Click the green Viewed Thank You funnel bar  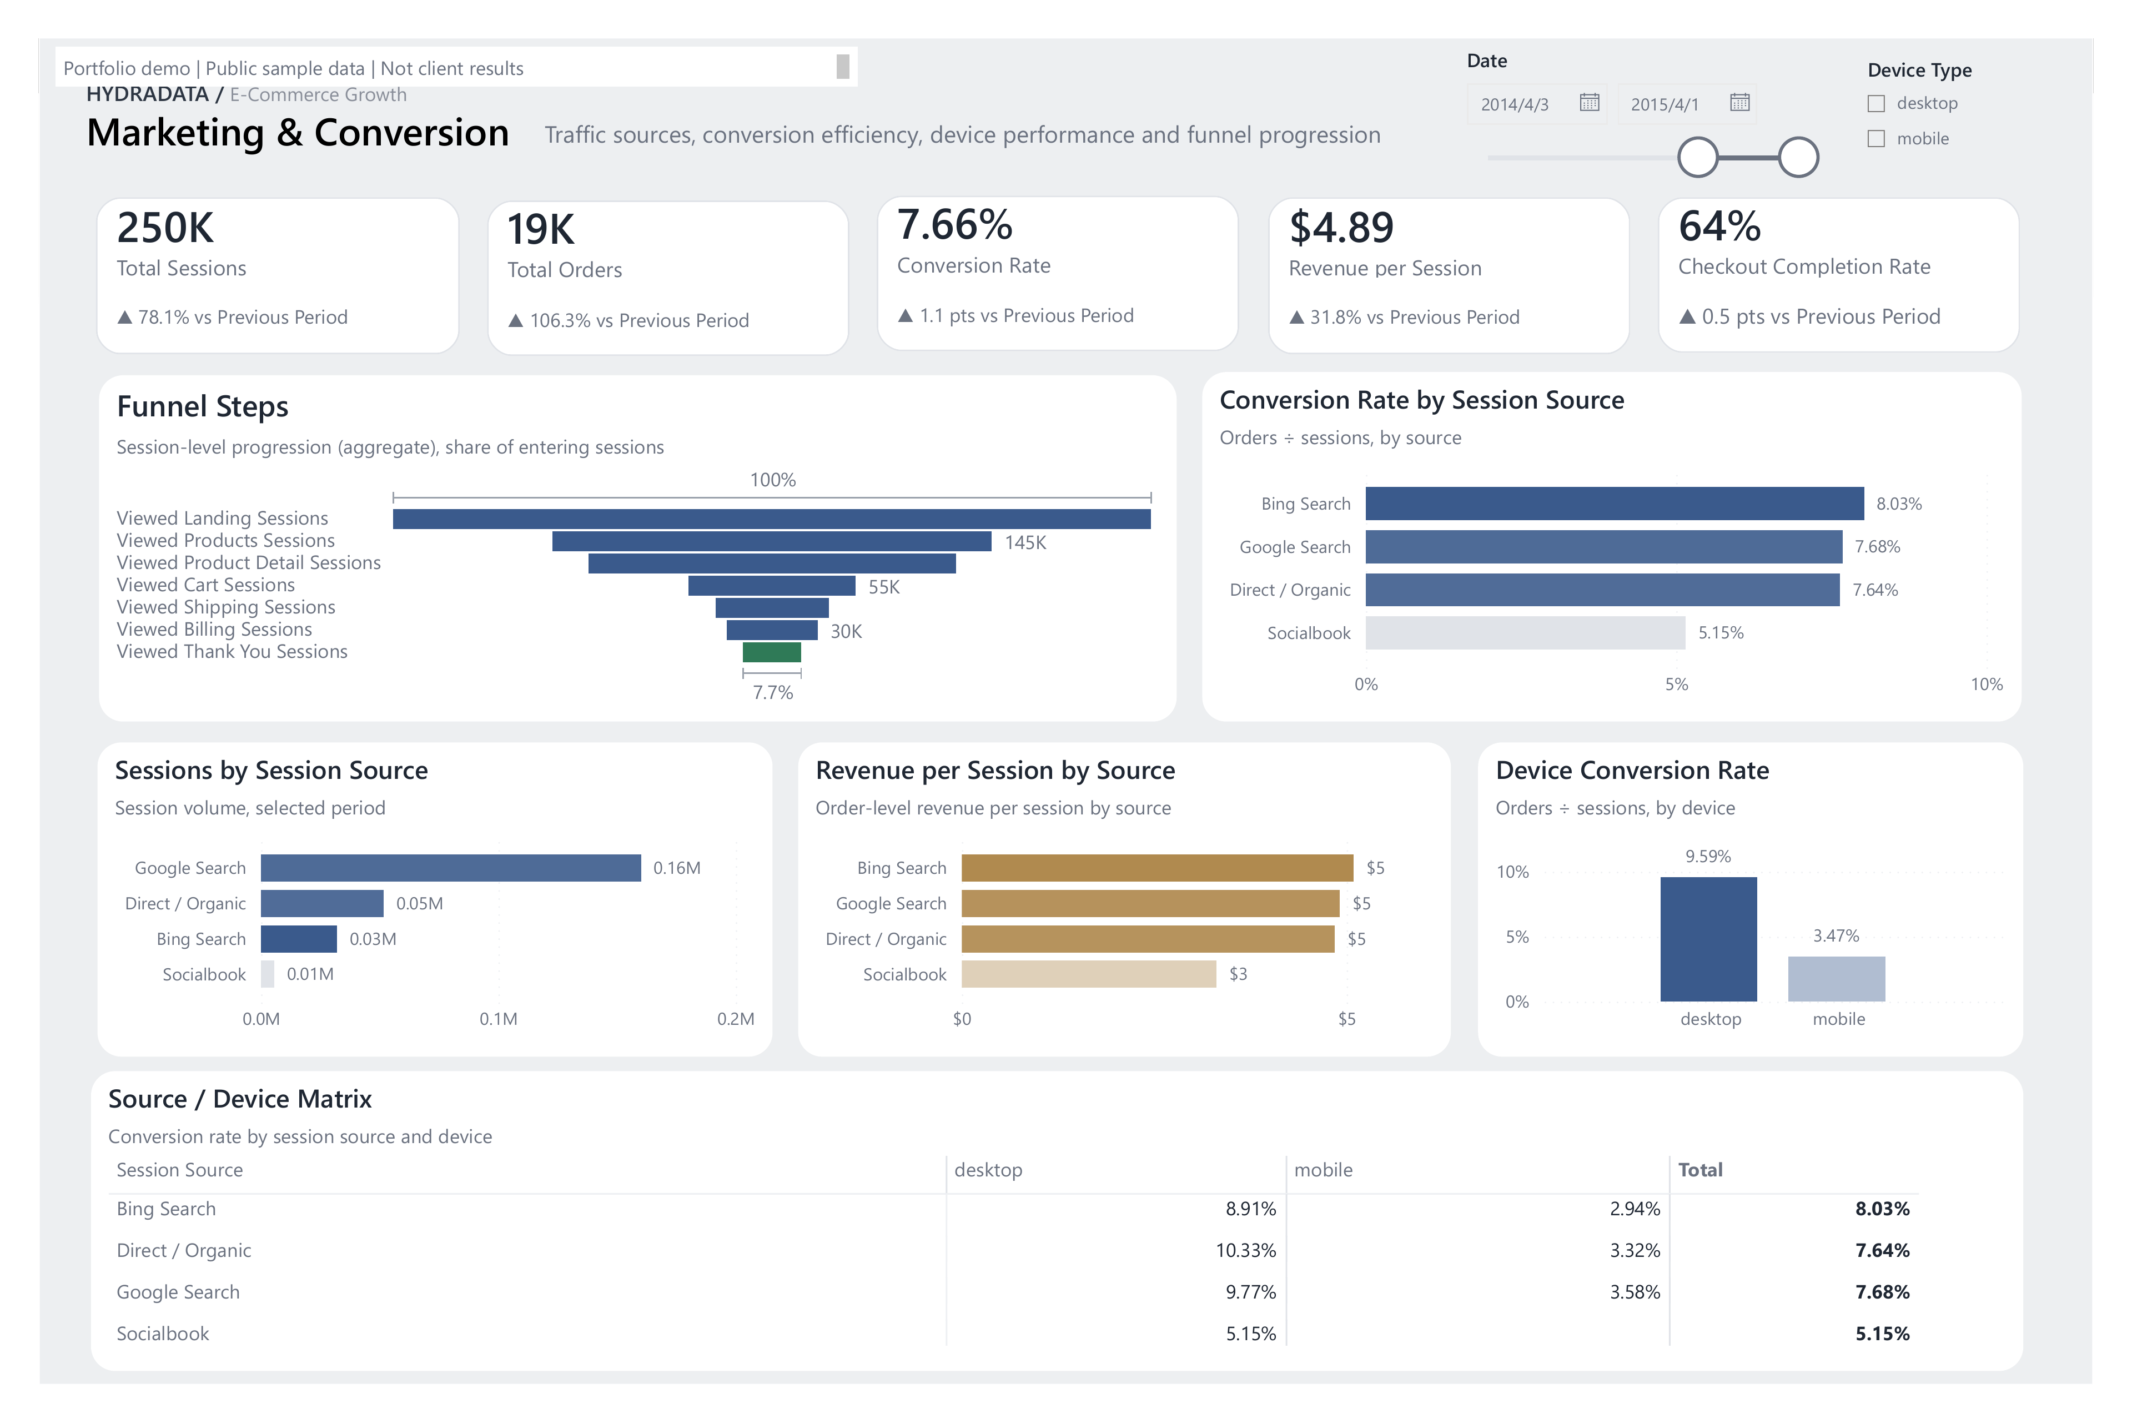[x=772, y=652]
